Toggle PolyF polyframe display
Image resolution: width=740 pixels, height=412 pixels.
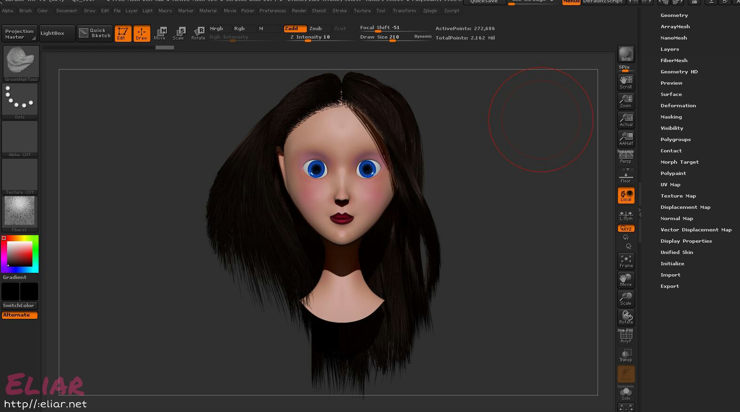[x=626, y=336]
